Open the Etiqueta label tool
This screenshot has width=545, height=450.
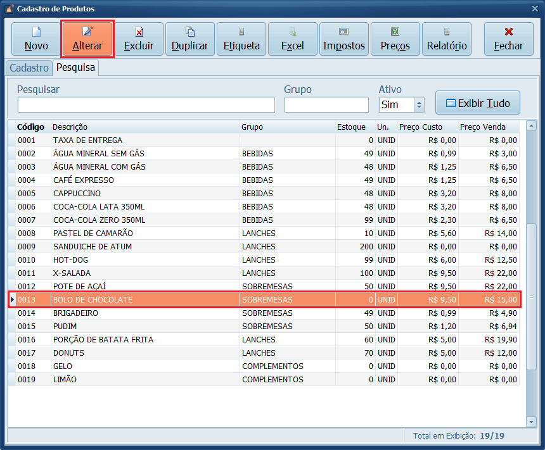click(241, 39)
